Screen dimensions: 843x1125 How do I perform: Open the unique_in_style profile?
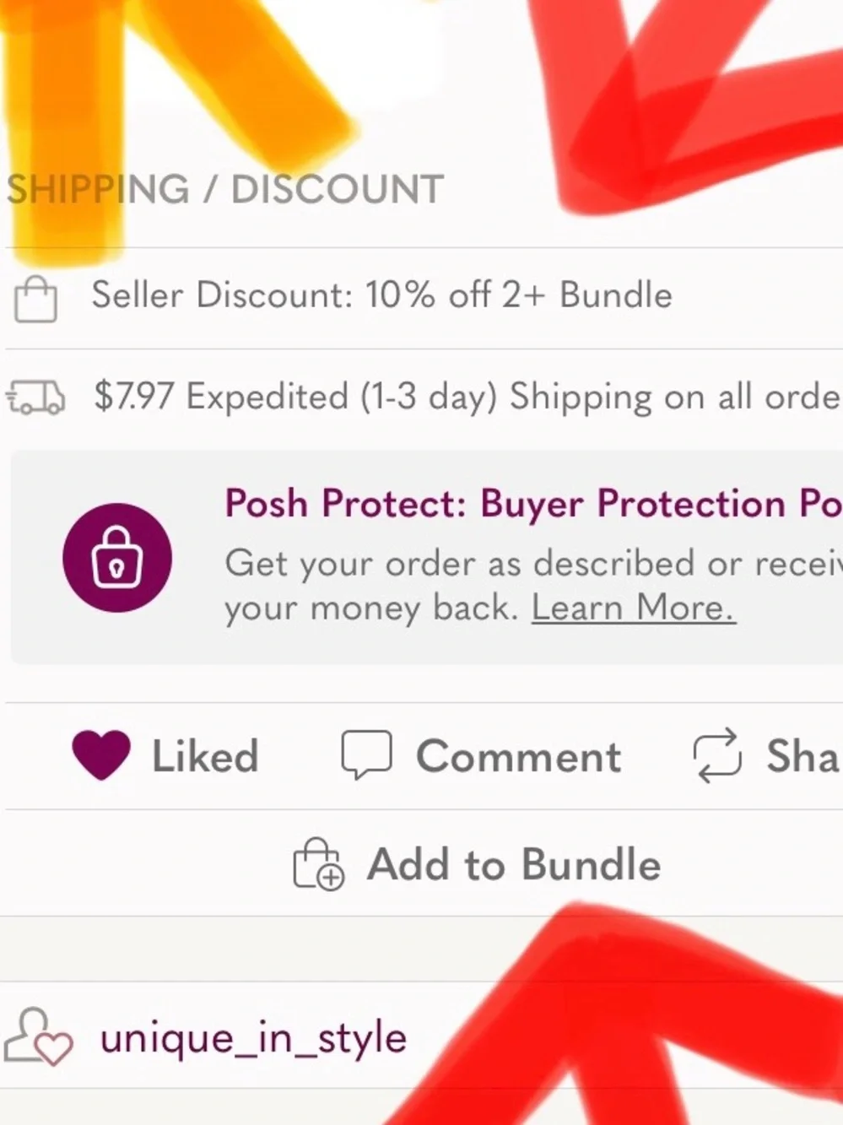(253, 1037)
